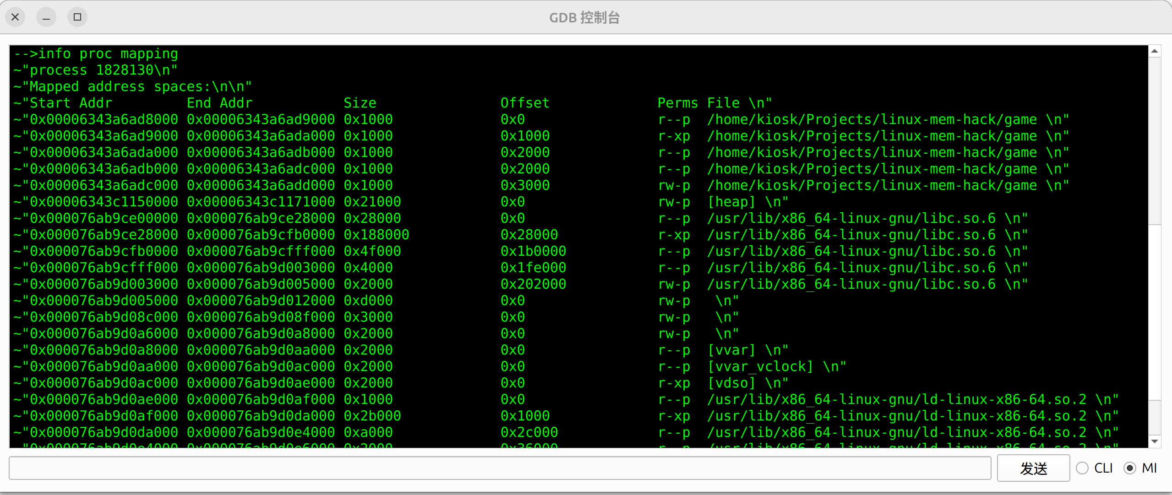This screenshot has height=495, width=1172.
Task: Close the GDB console window
Action: pyautogui.click(x=15, y=16)
